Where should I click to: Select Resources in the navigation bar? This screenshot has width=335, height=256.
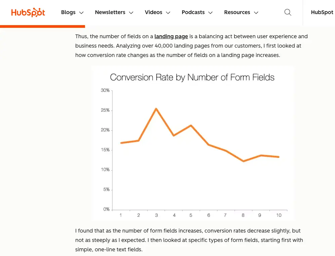coord(237,12)
